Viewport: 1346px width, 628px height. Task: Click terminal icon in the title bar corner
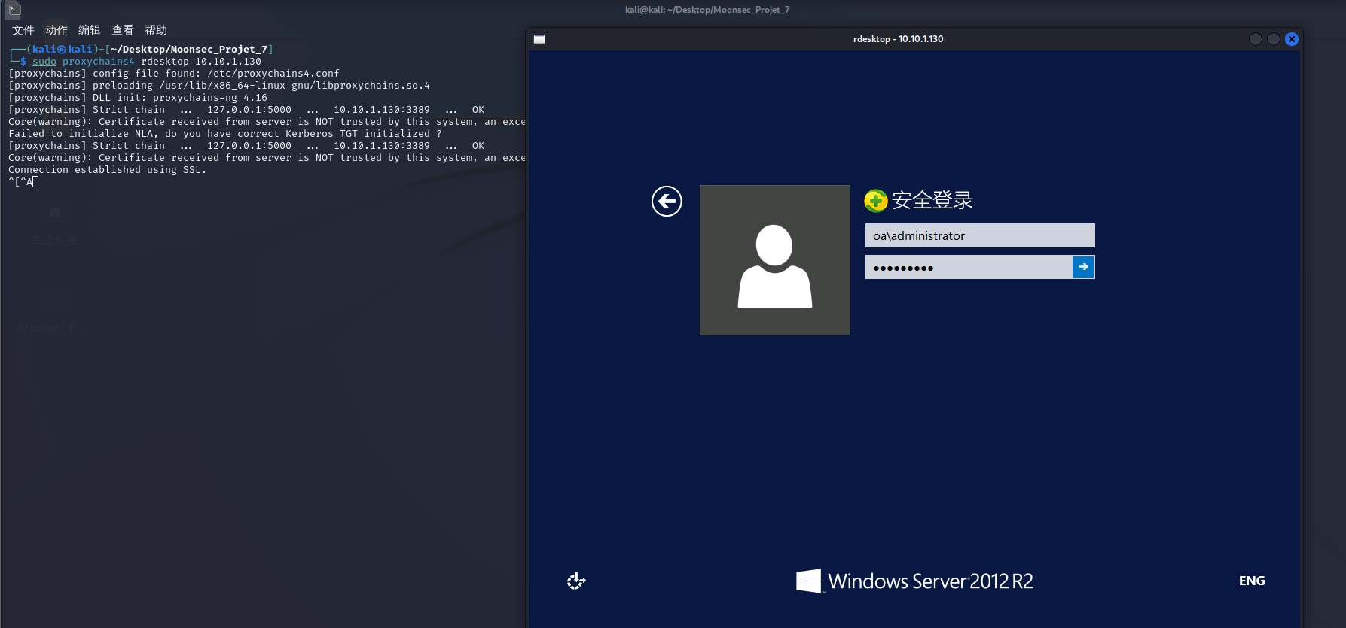(x=14, y=10)
